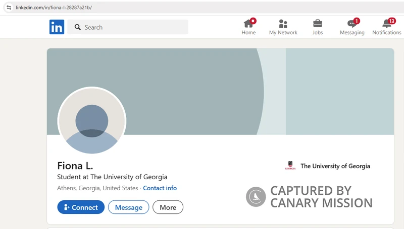Open the Contact info link

tap(160, 188)
